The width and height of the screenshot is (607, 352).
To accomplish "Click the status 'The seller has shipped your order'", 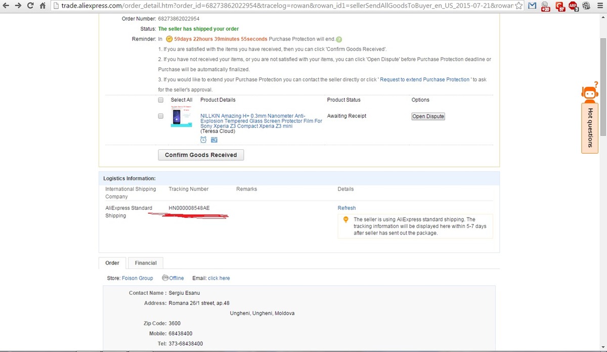I will click(x=198, y=29).
